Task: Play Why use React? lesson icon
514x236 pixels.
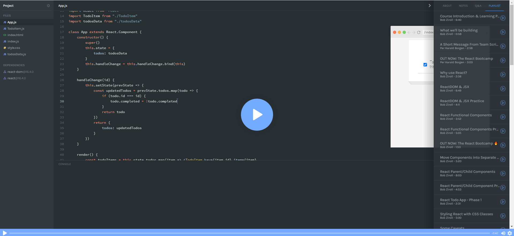Action: point(503,74)
